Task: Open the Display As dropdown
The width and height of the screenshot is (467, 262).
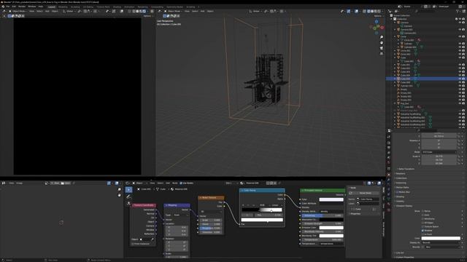Action: click(441, 242)
